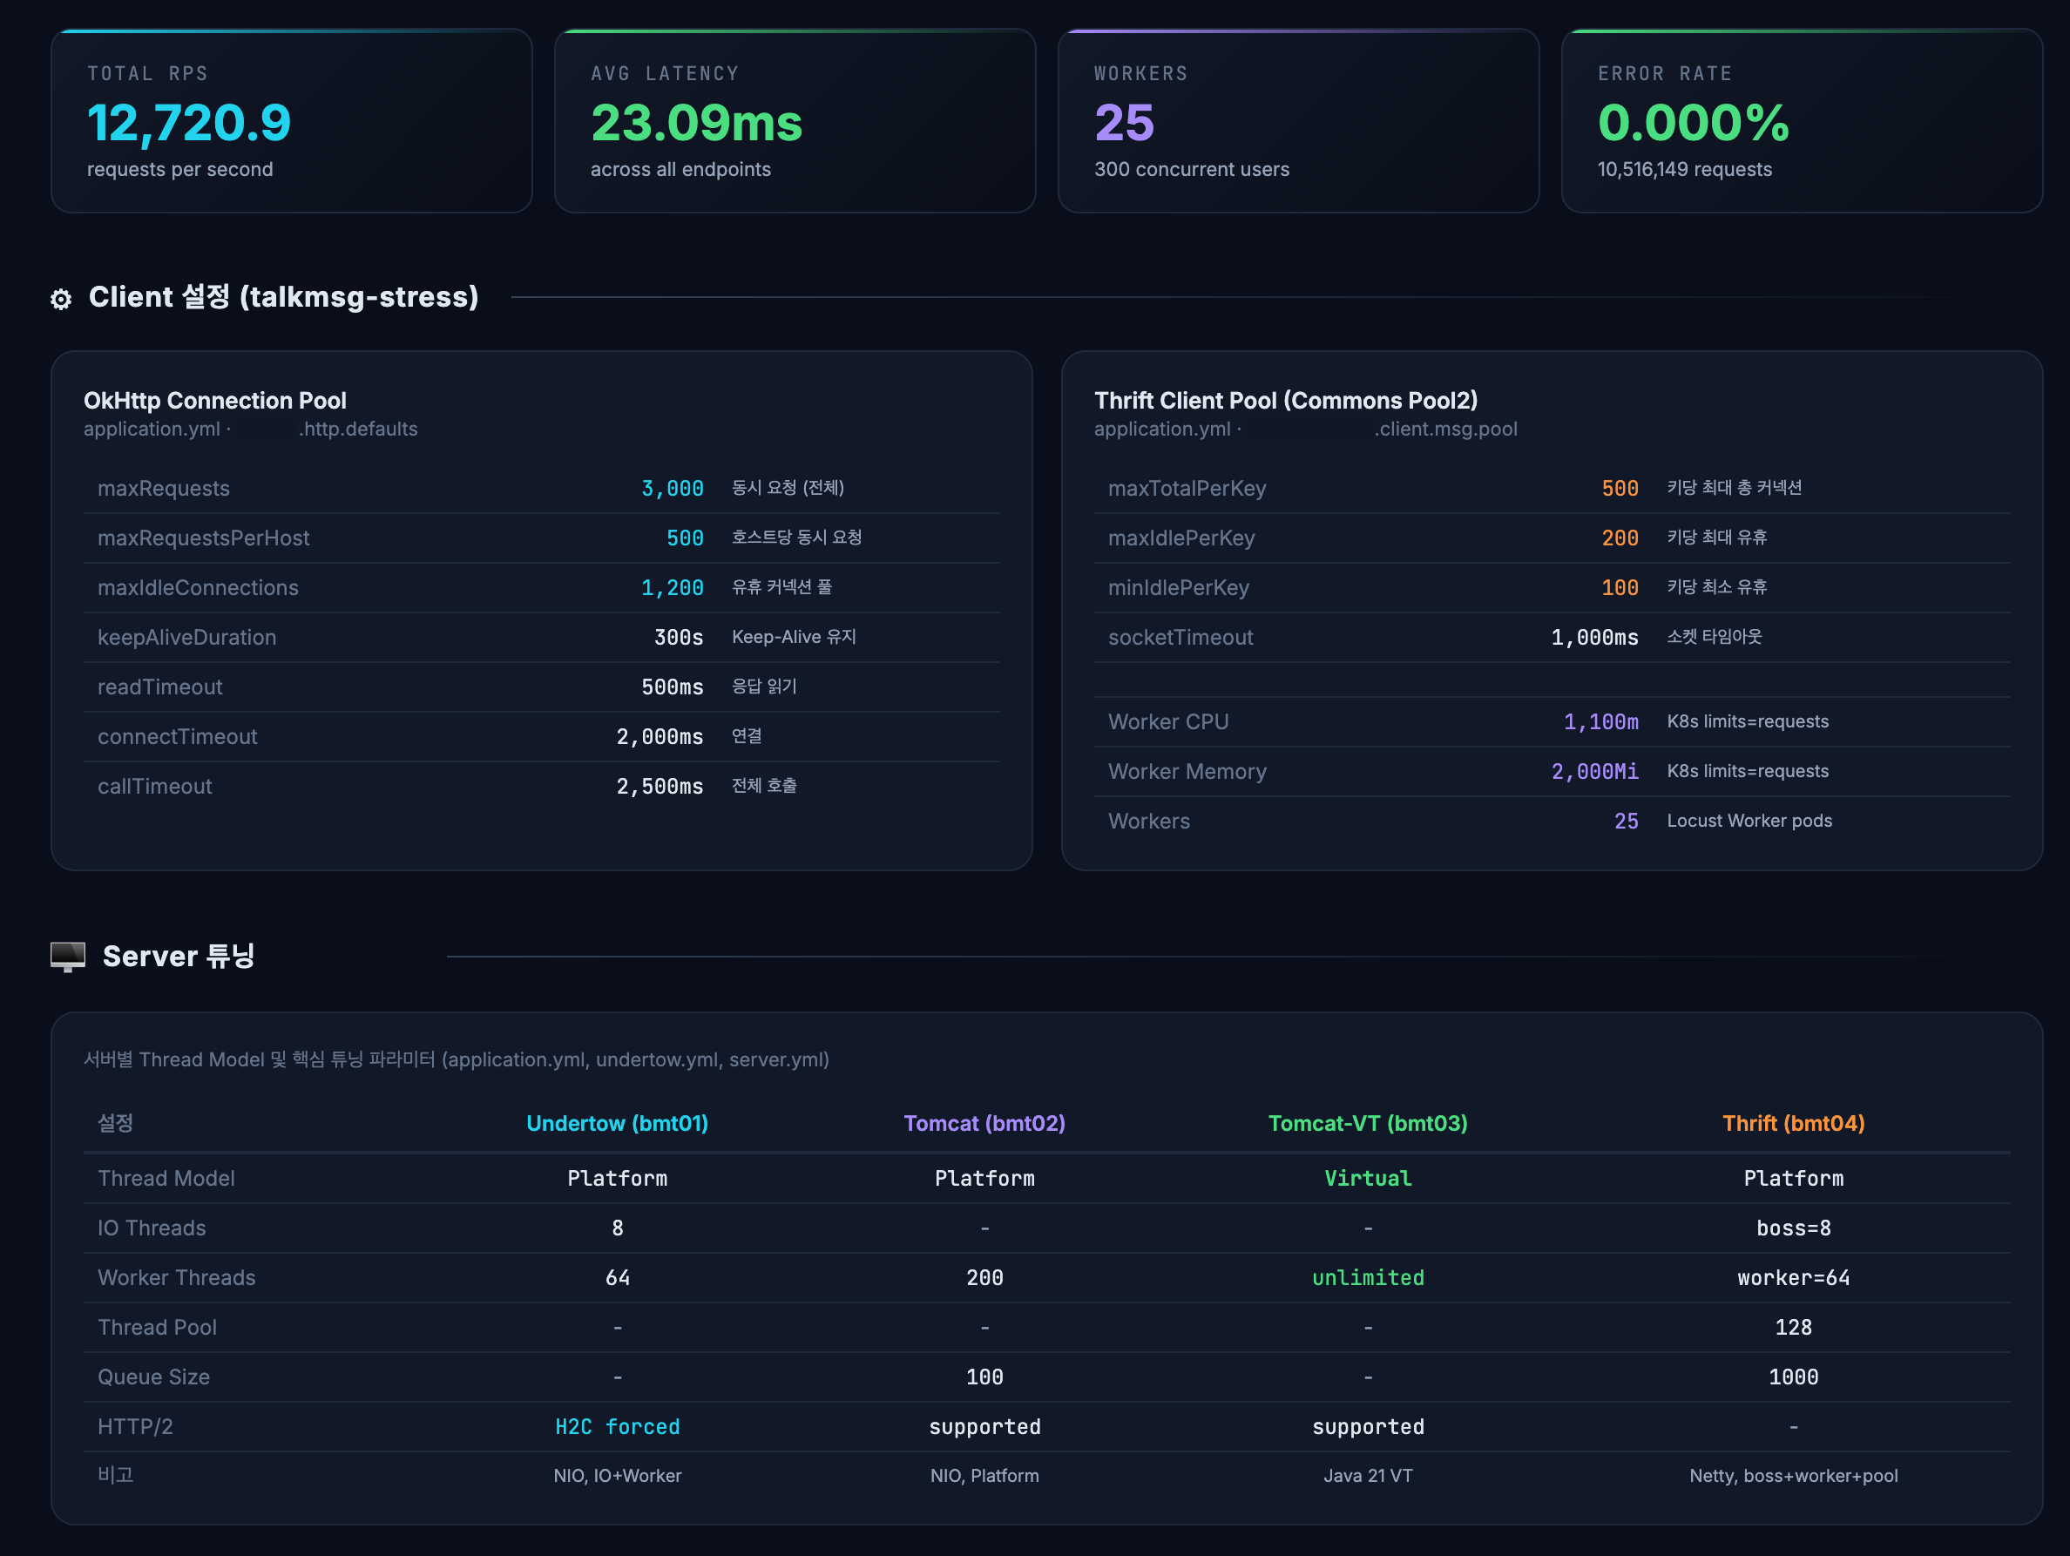Click the "across all endpoints" caption
The height and width of the screenshot is (1556, 2070).
pos(680,169)
